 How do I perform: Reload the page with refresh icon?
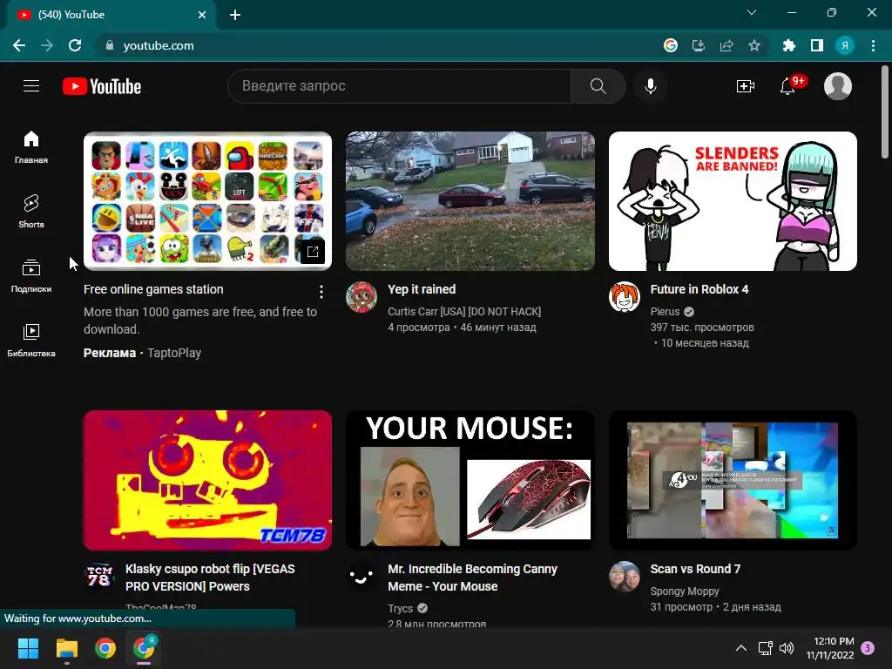point(75,45)
